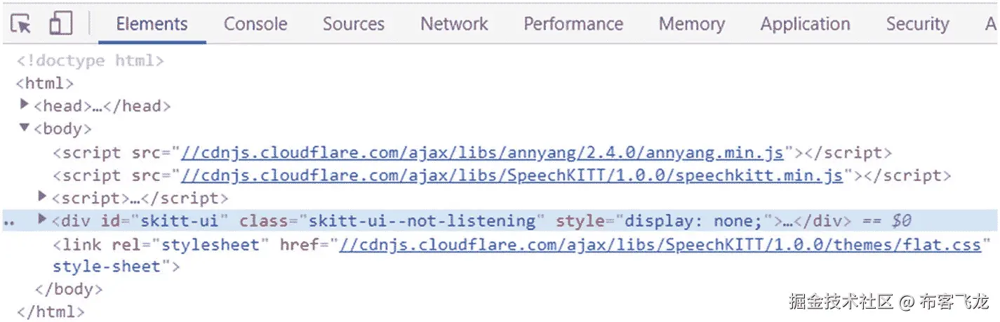Go to the Network tab
This screenshot has width=1000, height=322.
[454, 24]
